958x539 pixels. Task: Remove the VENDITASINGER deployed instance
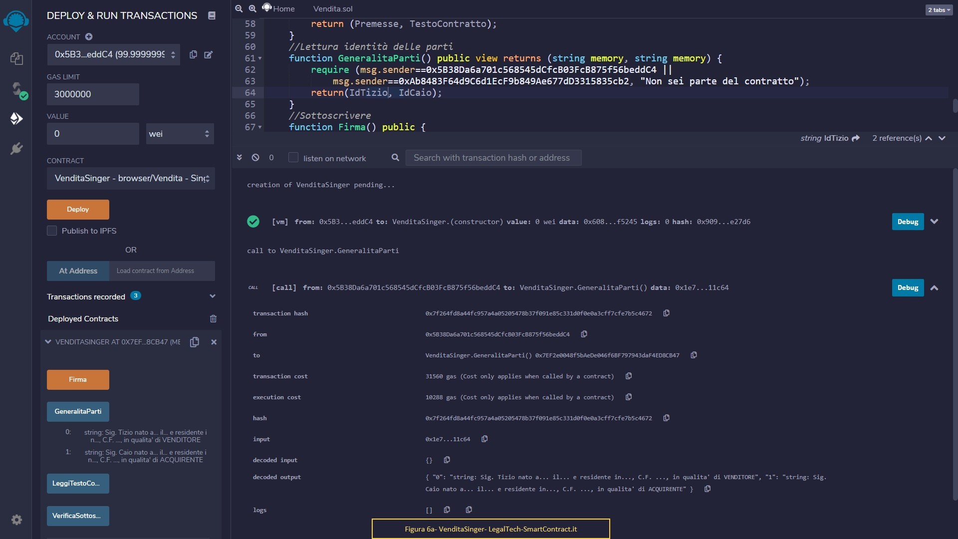[214, 342]
